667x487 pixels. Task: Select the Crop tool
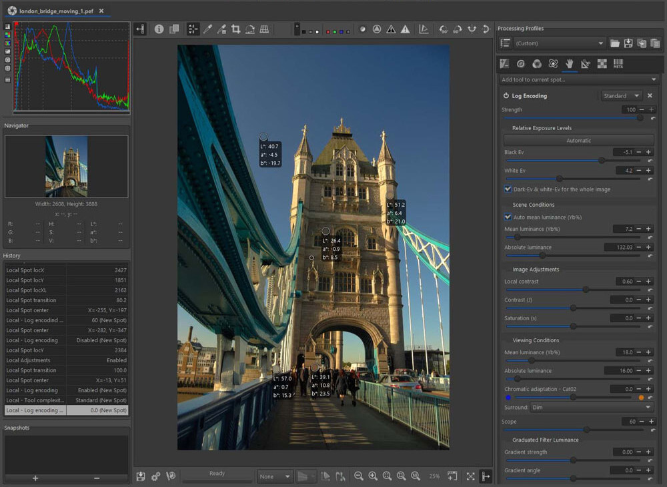(x=237, y=29)
